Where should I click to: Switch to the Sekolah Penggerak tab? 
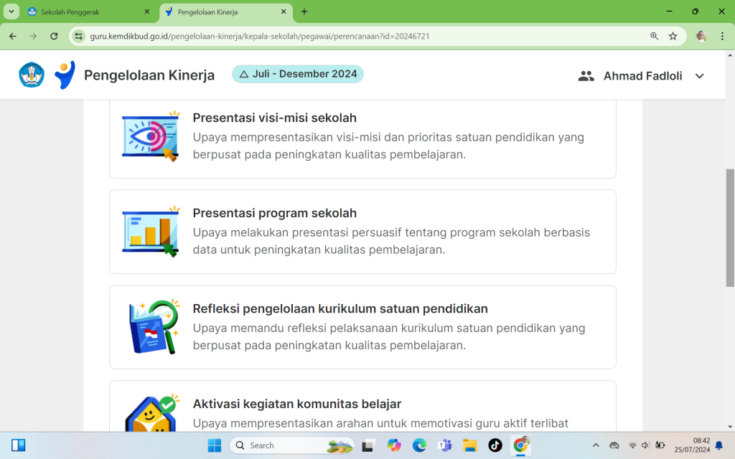(x=85, y=12)
